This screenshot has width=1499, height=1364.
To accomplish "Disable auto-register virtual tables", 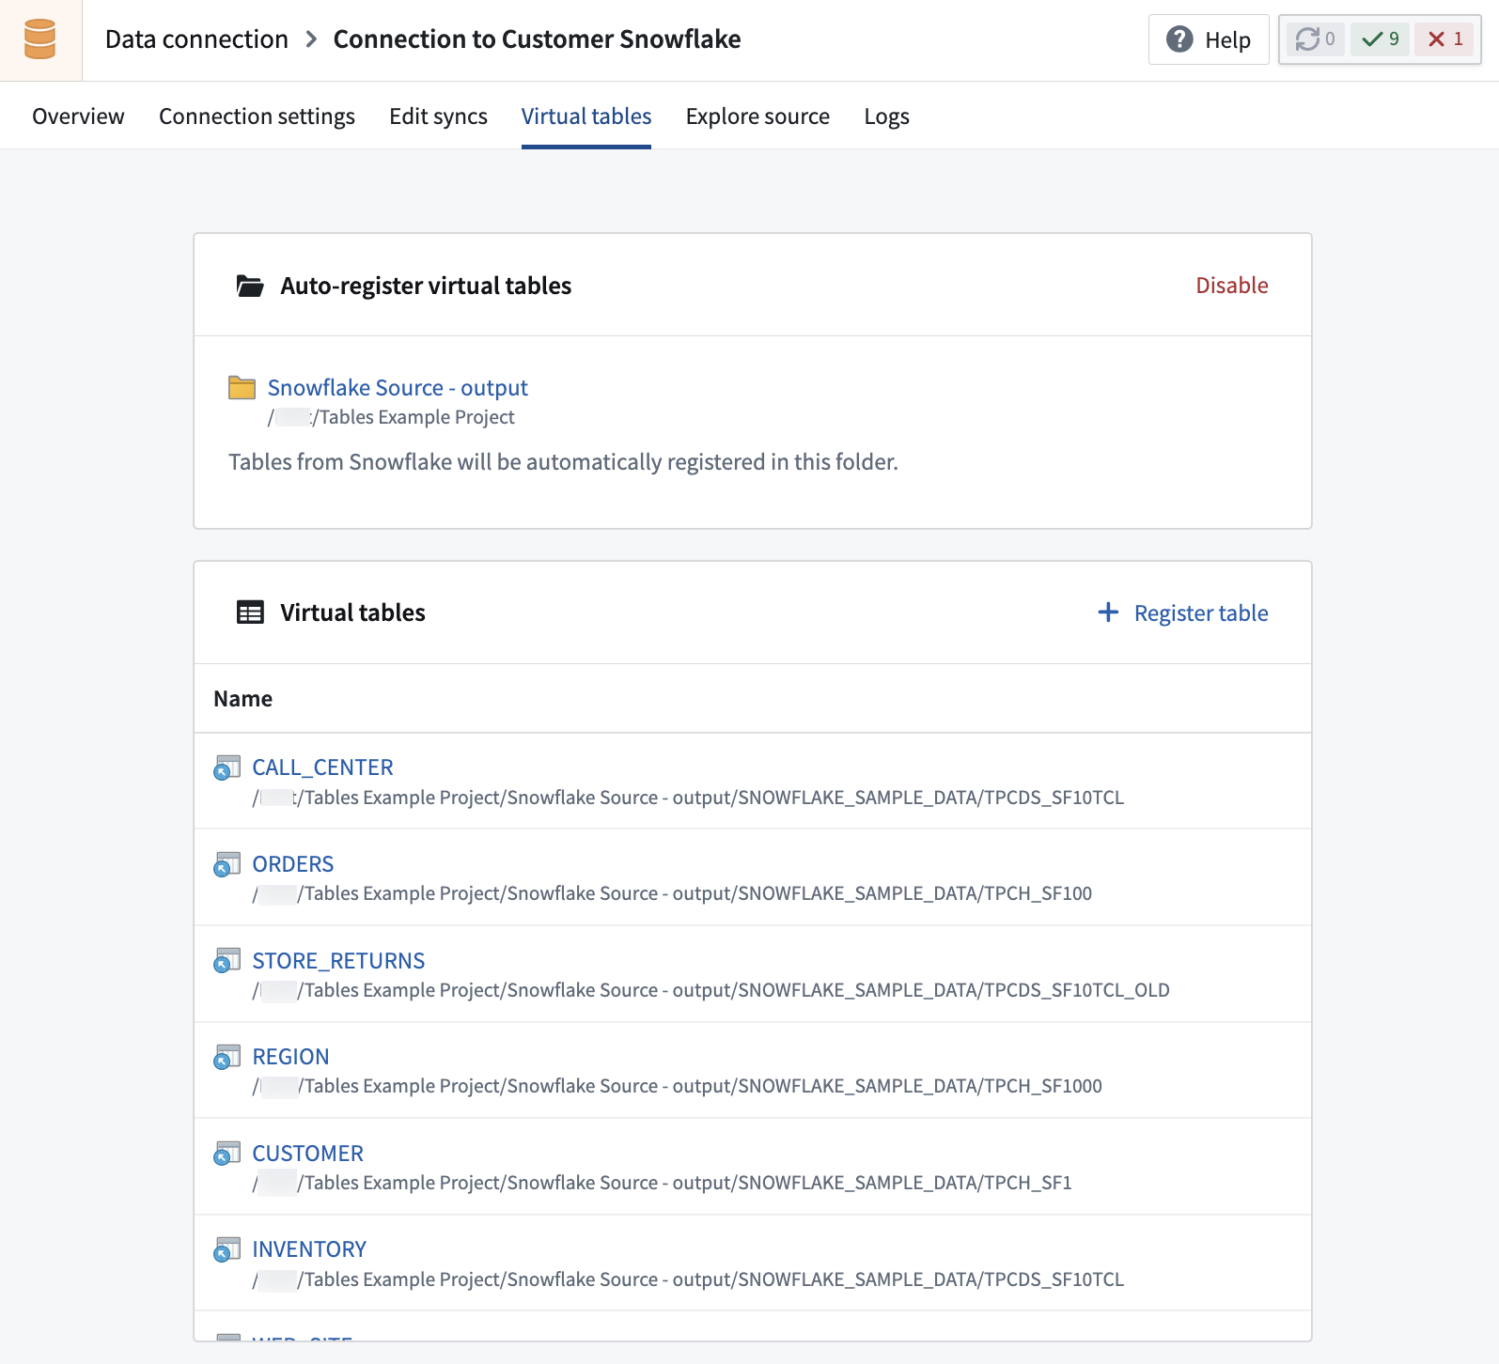I will (x=1231, y=286).
